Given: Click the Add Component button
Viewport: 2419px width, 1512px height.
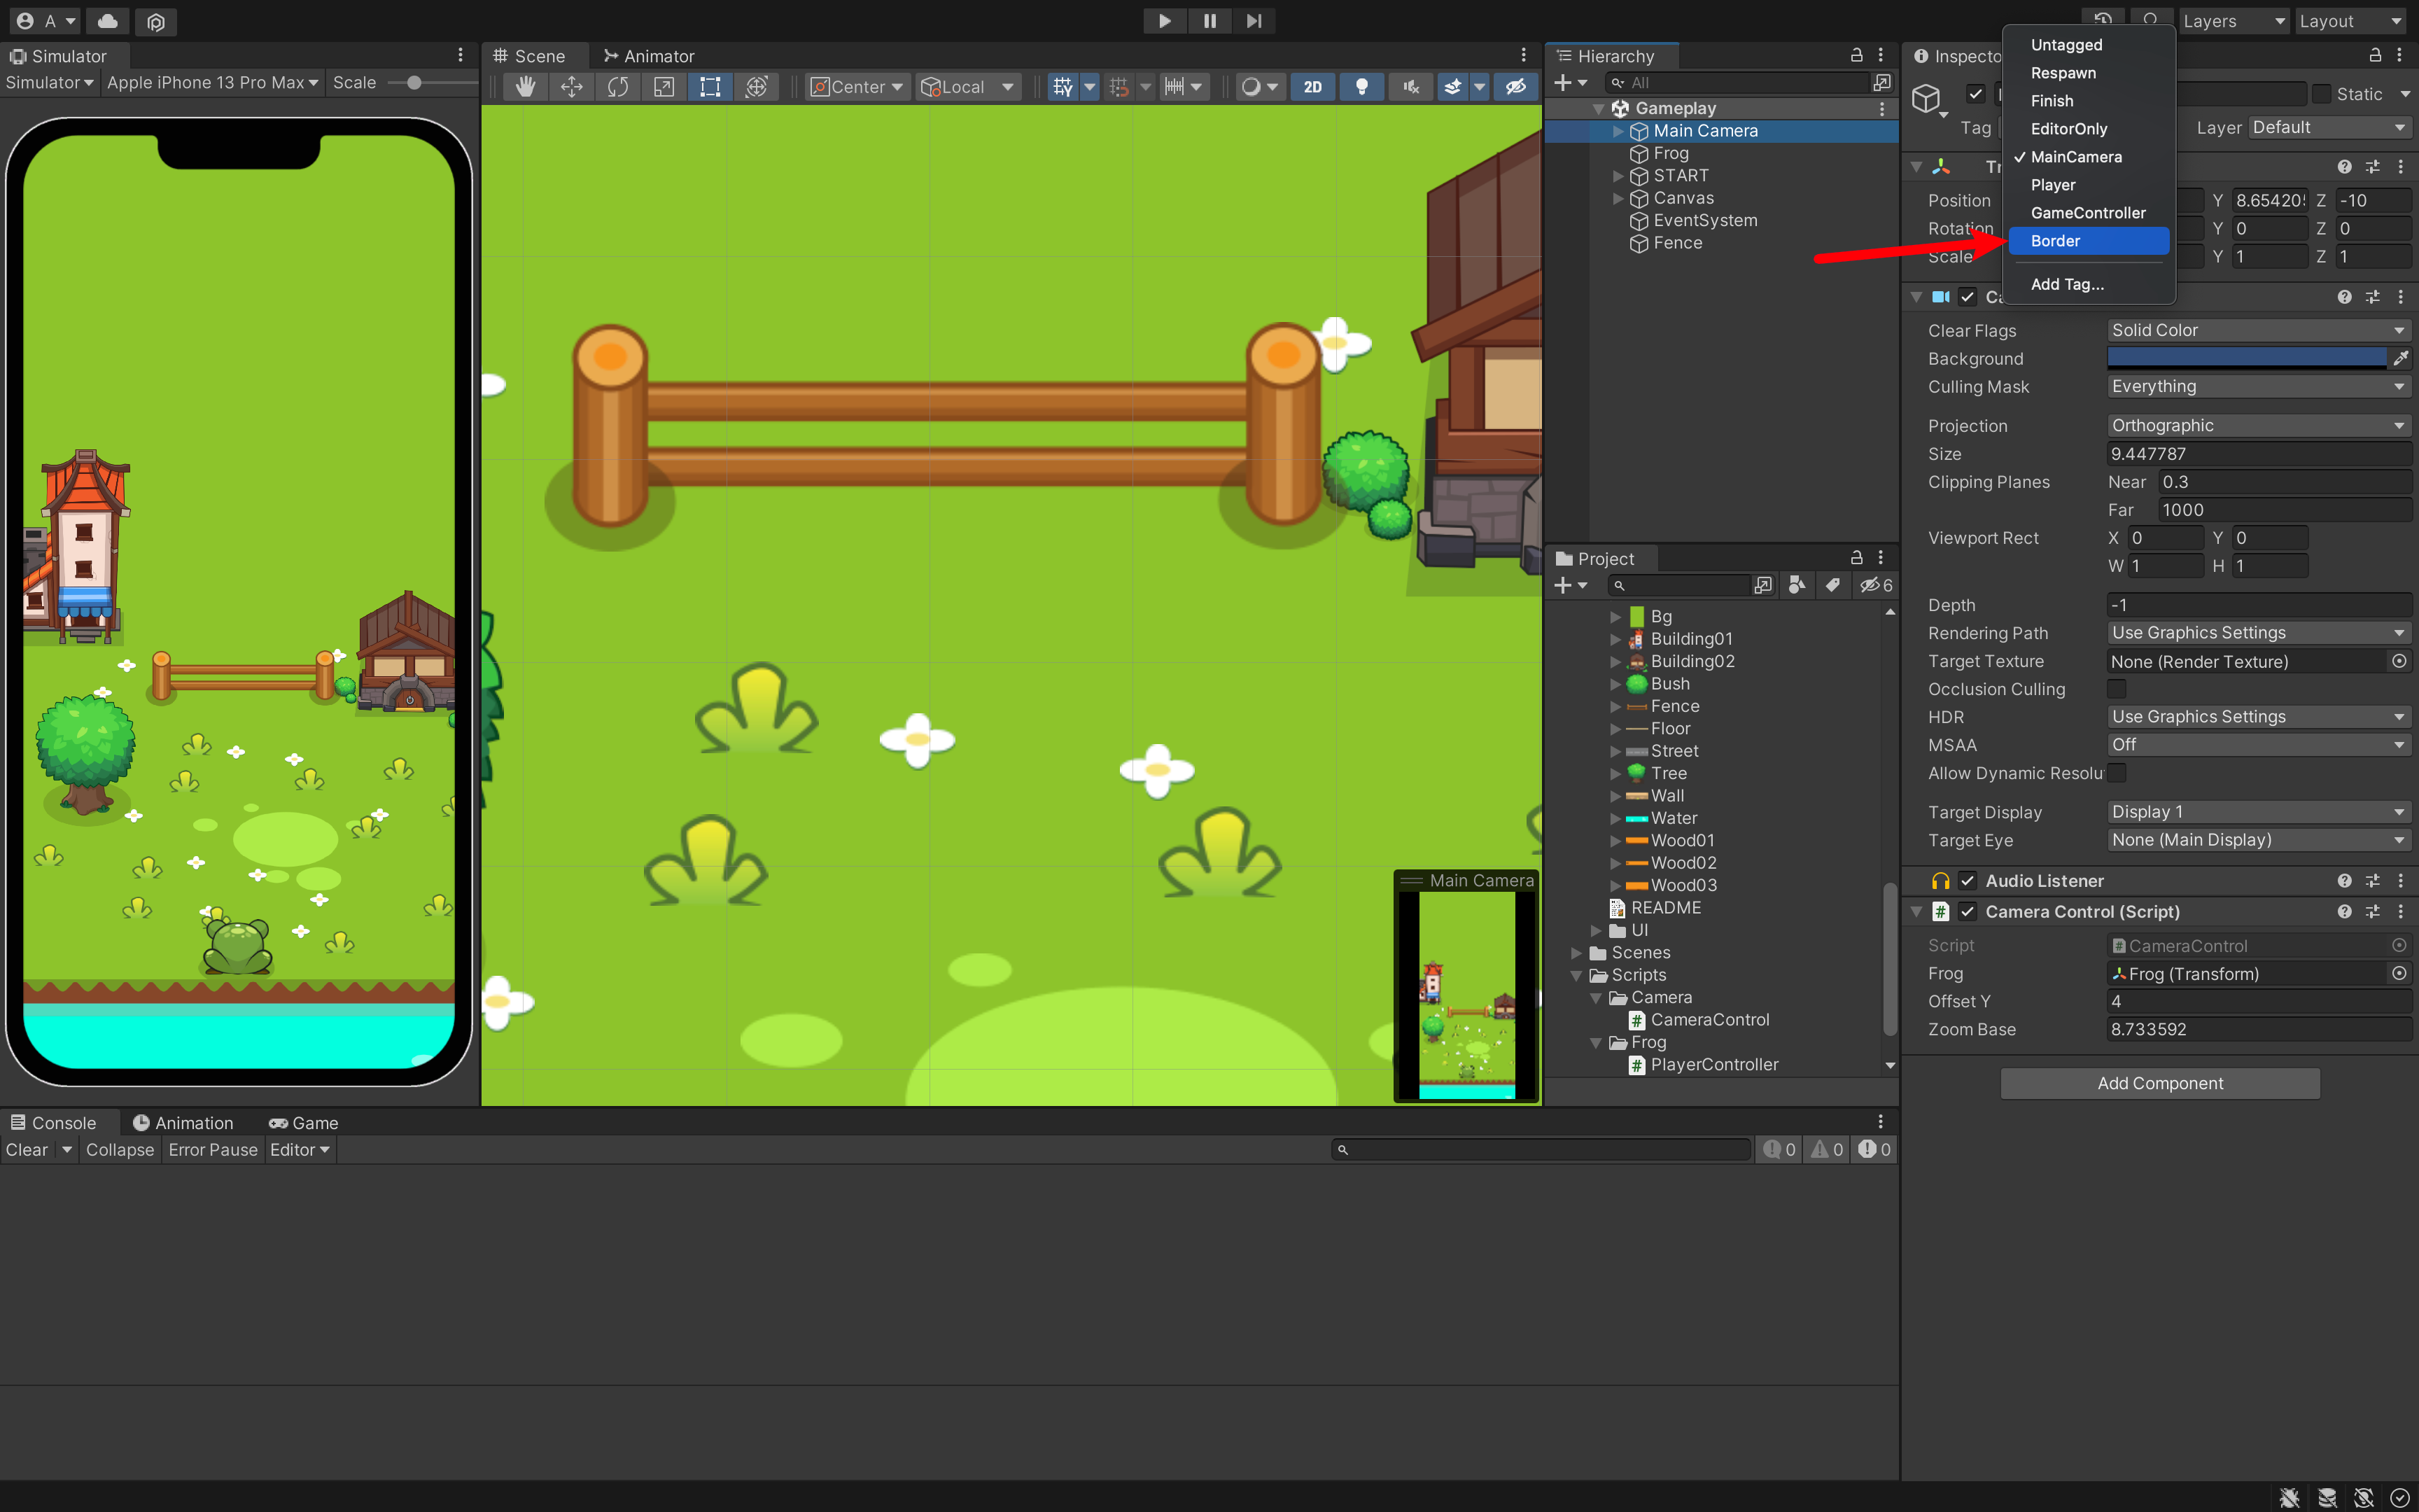Looking at the screenshot, I should coord(2160,1083).
